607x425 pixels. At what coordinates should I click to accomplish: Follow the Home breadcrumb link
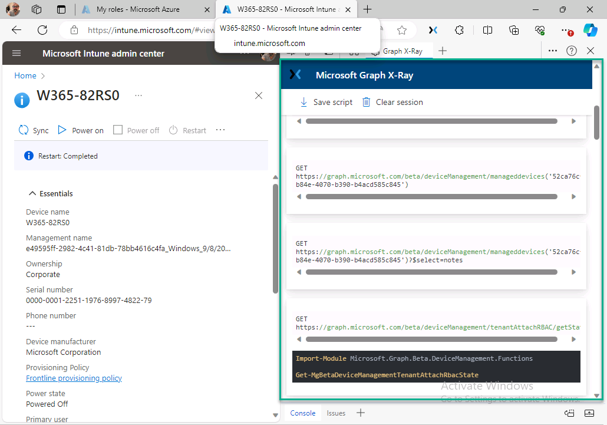pyautogui.click(x=25, y=75)
